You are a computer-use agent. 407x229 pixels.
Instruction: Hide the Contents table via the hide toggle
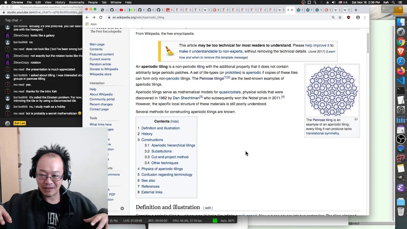point(175,121)
